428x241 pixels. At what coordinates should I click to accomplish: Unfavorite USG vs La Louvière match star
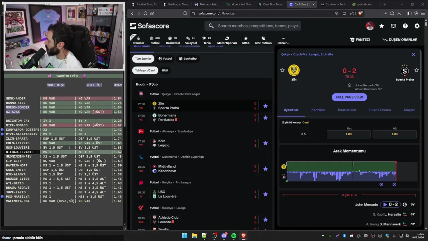point(265,194)
